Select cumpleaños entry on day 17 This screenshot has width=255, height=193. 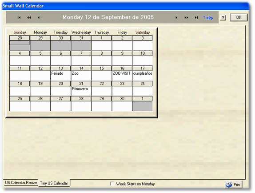[x=143, y=73]
